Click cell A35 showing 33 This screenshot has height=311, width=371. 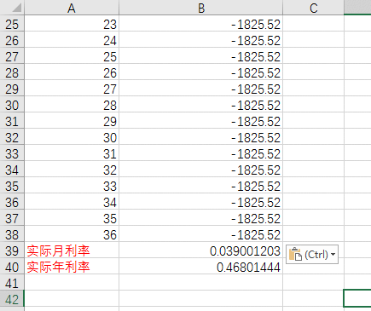click(72, 186)
